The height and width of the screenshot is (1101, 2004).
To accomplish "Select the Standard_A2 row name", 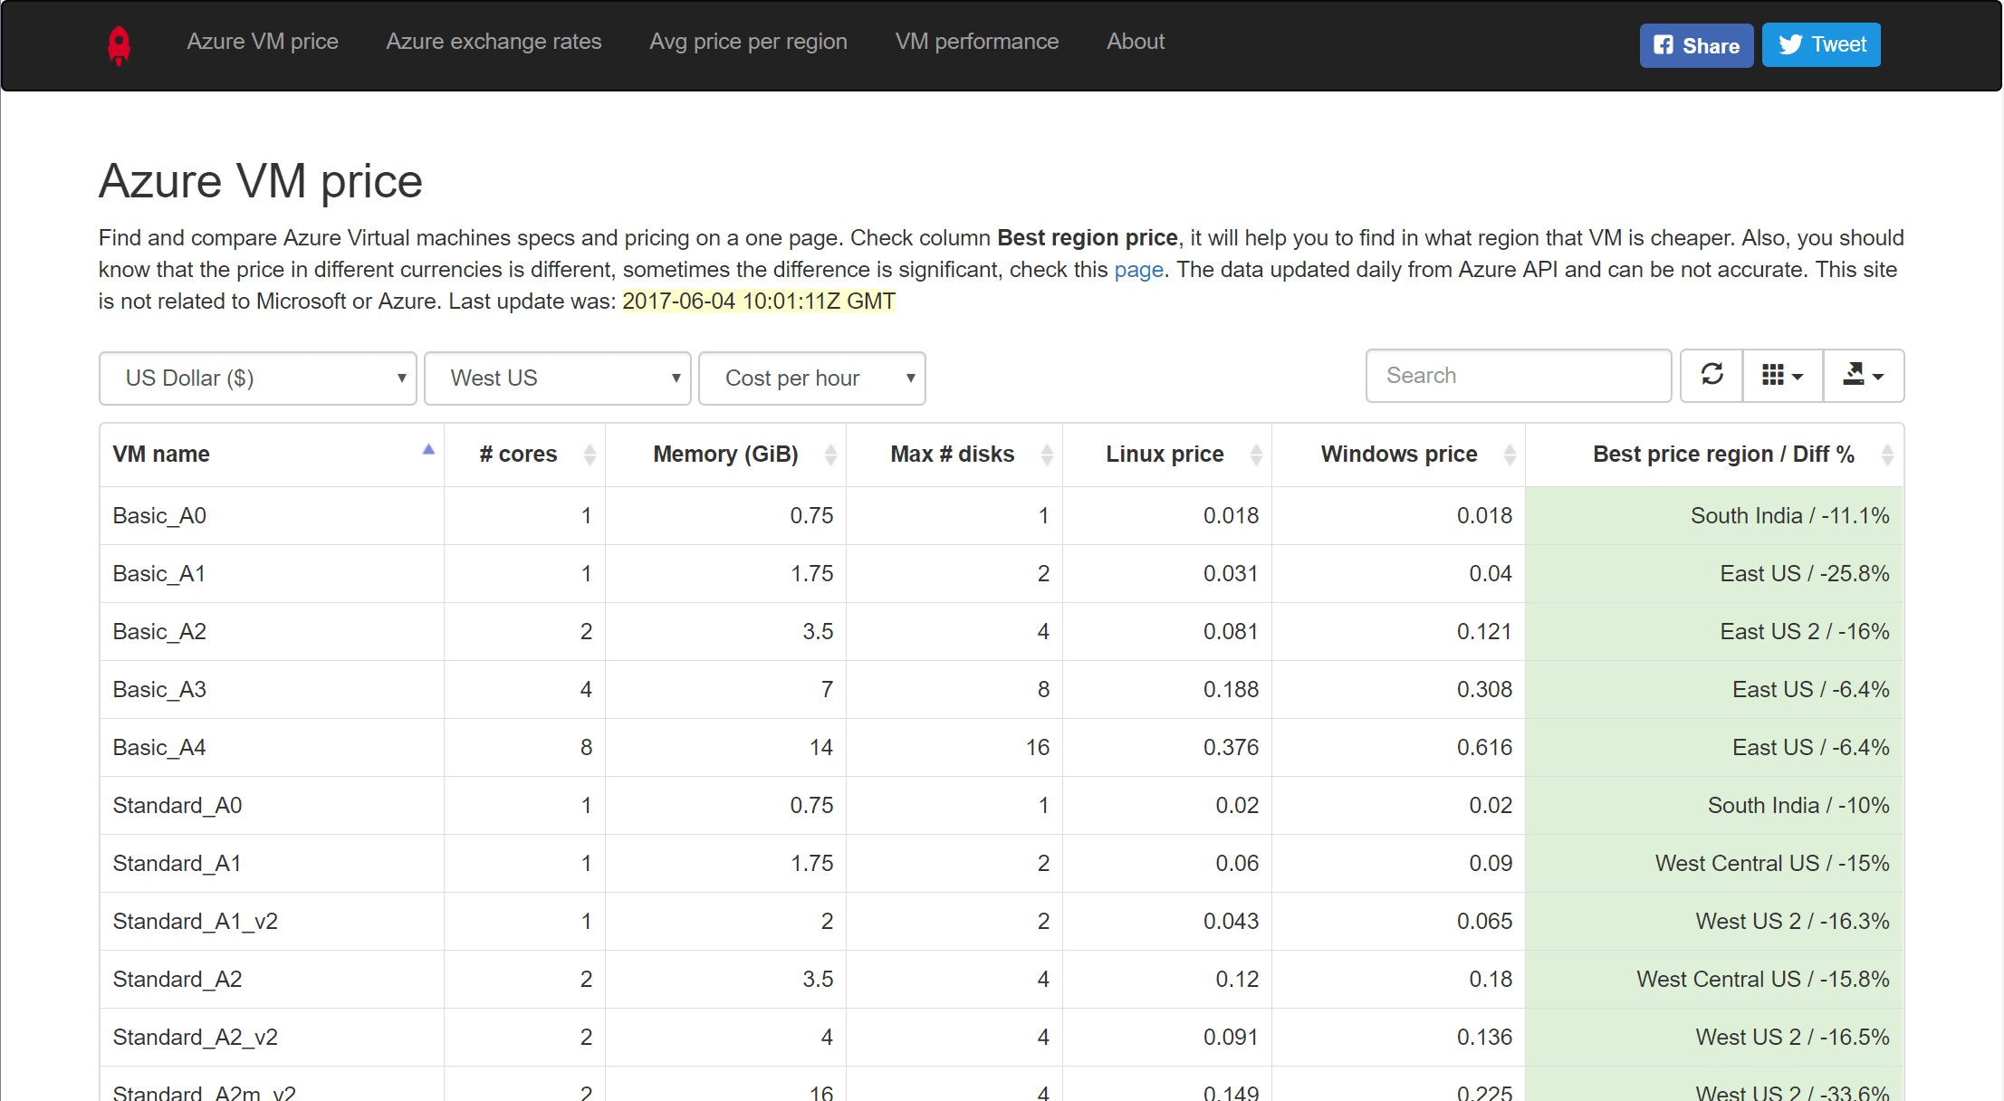I will click(177, 980).
